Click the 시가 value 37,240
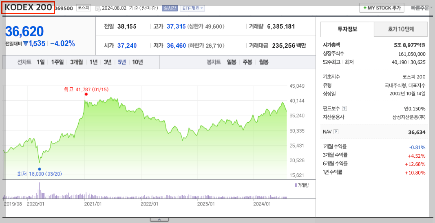 click(127, 46)
